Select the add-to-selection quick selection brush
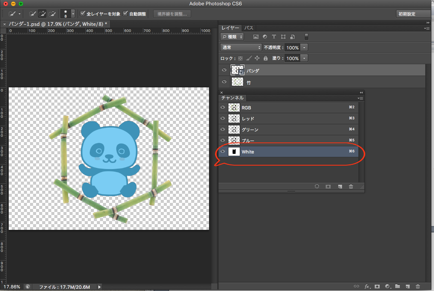The image size is (434, 291). point(42,14)
